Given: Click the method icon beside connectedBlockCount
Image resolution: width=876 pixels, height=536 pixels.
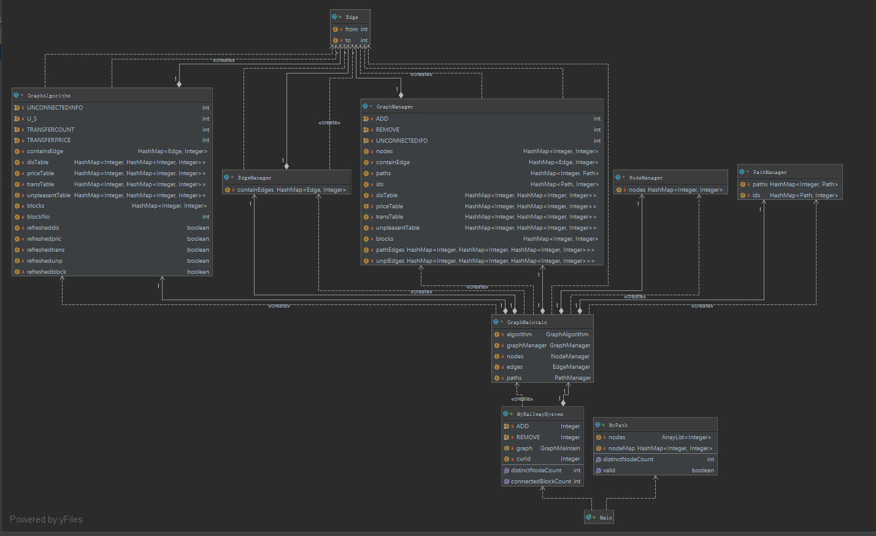Looking at the screenshot, I should coord(506,481).
